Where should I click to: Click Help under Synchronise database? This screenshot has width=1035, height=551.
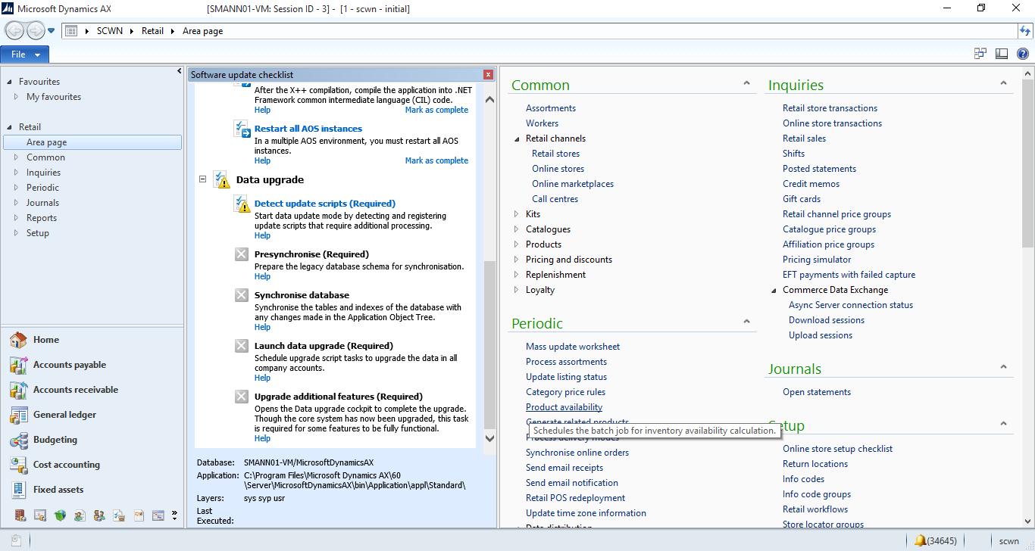coord(262,327)
